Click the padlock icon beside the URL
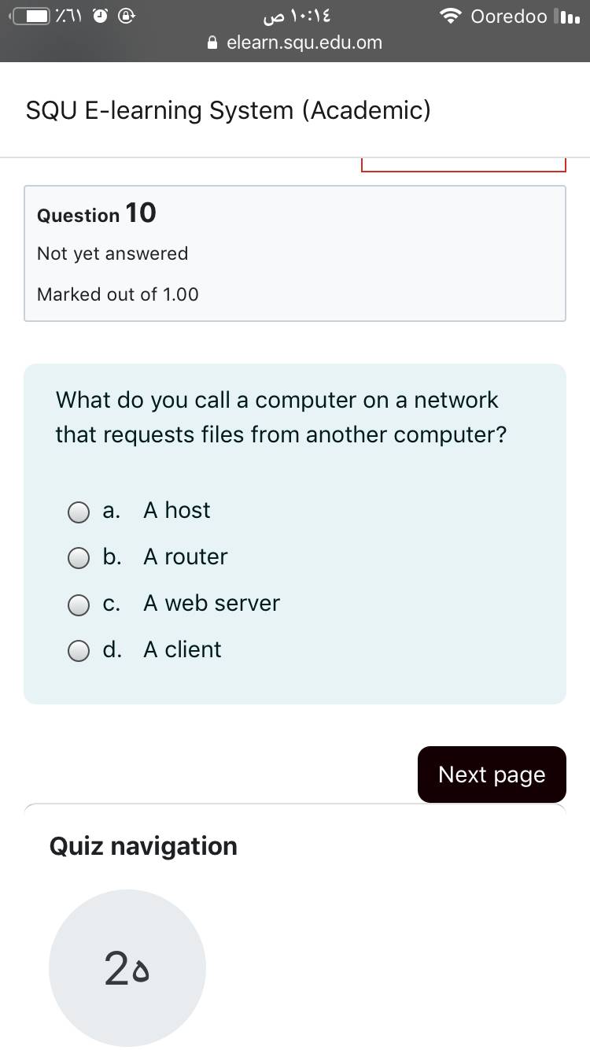Viewport: 590px width, 1050px height. pos(212,43)
